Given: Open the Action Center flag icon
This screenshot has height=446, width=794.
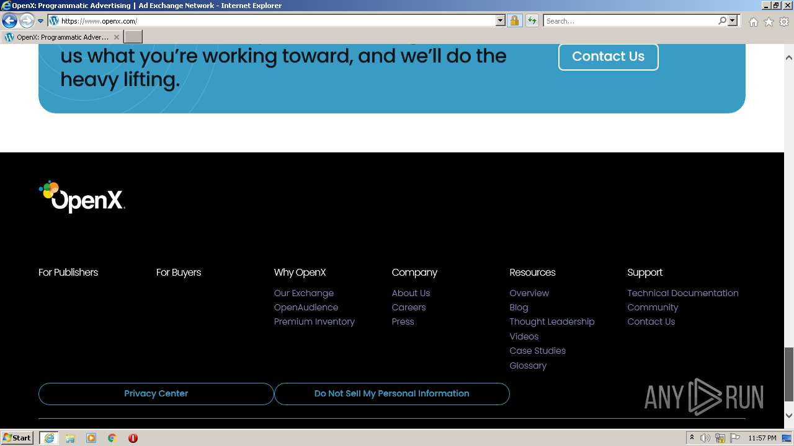Looking at the screenshot, I should (735, 438).
